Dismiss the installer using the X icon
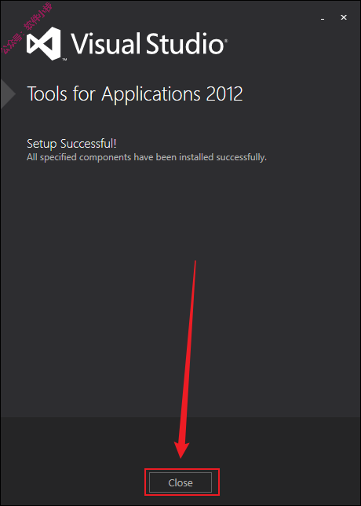 [344, 17]
